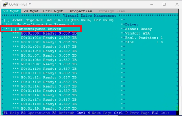
Task: Click Ctrl-N-Next Page in the bottom bar
Action: [x=94, y=113]
